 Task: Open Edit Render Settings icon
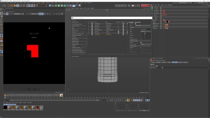click(46, 6)
